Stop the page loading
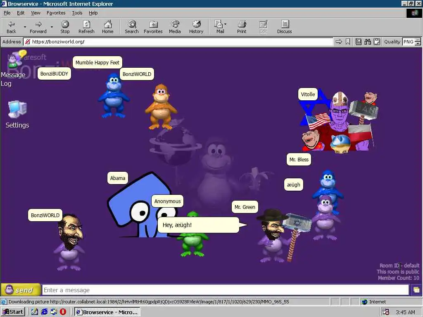 point(65,27)
